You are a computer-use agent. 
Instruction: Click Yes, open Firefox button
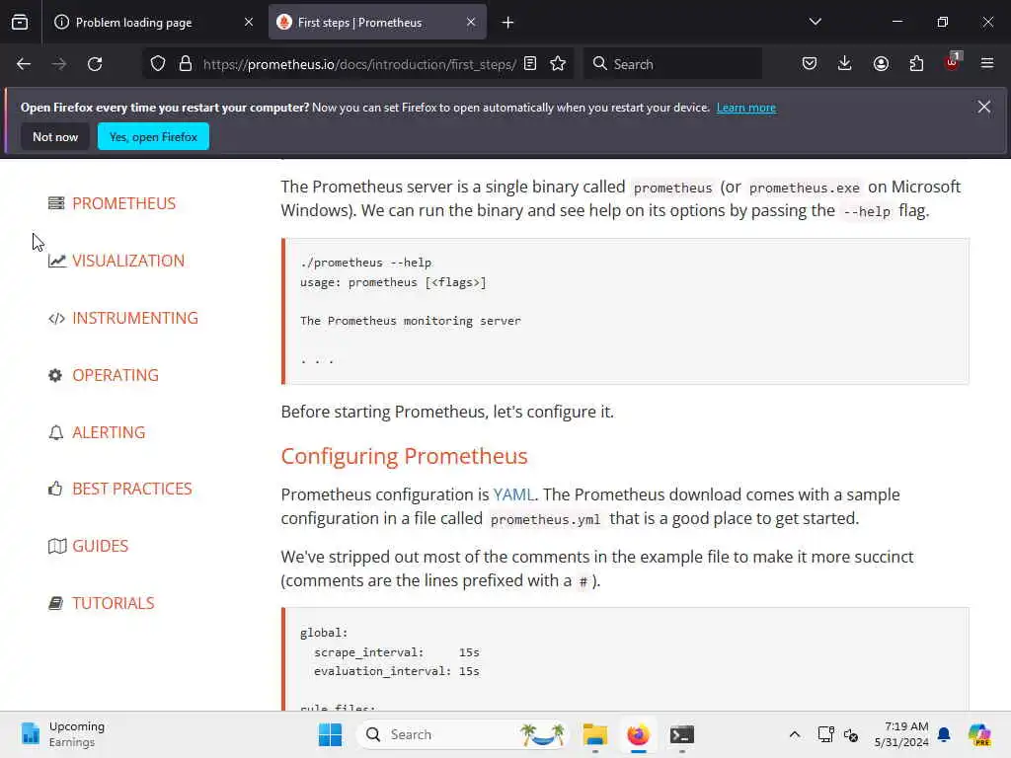(153, 136)
